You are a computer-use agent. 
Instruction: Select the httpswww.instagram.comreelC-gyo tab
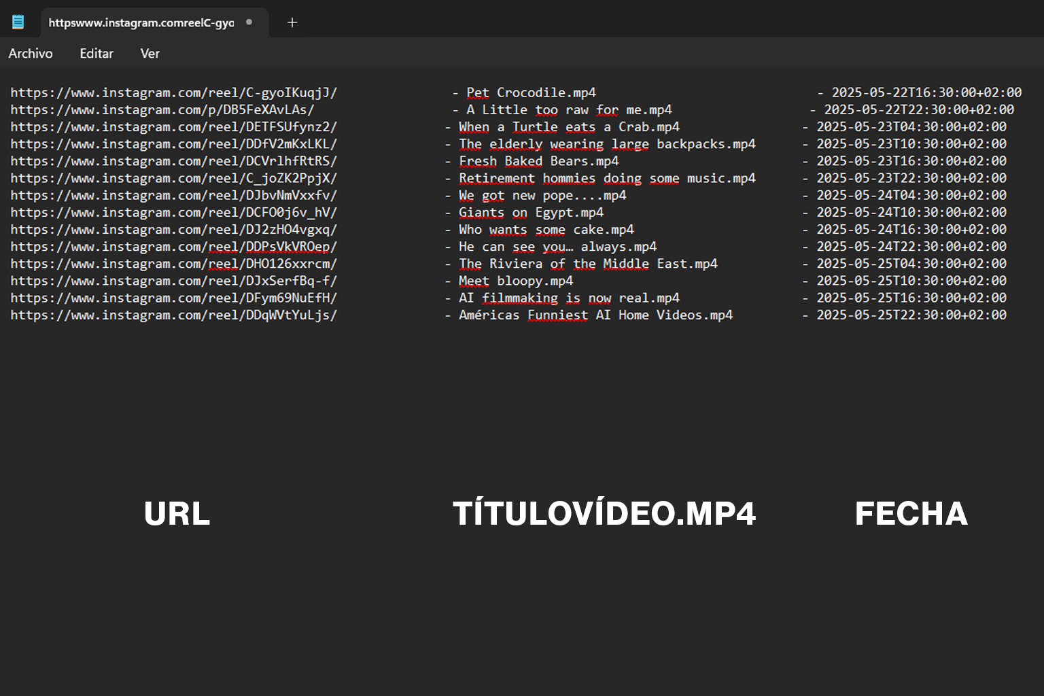[154, 22]
